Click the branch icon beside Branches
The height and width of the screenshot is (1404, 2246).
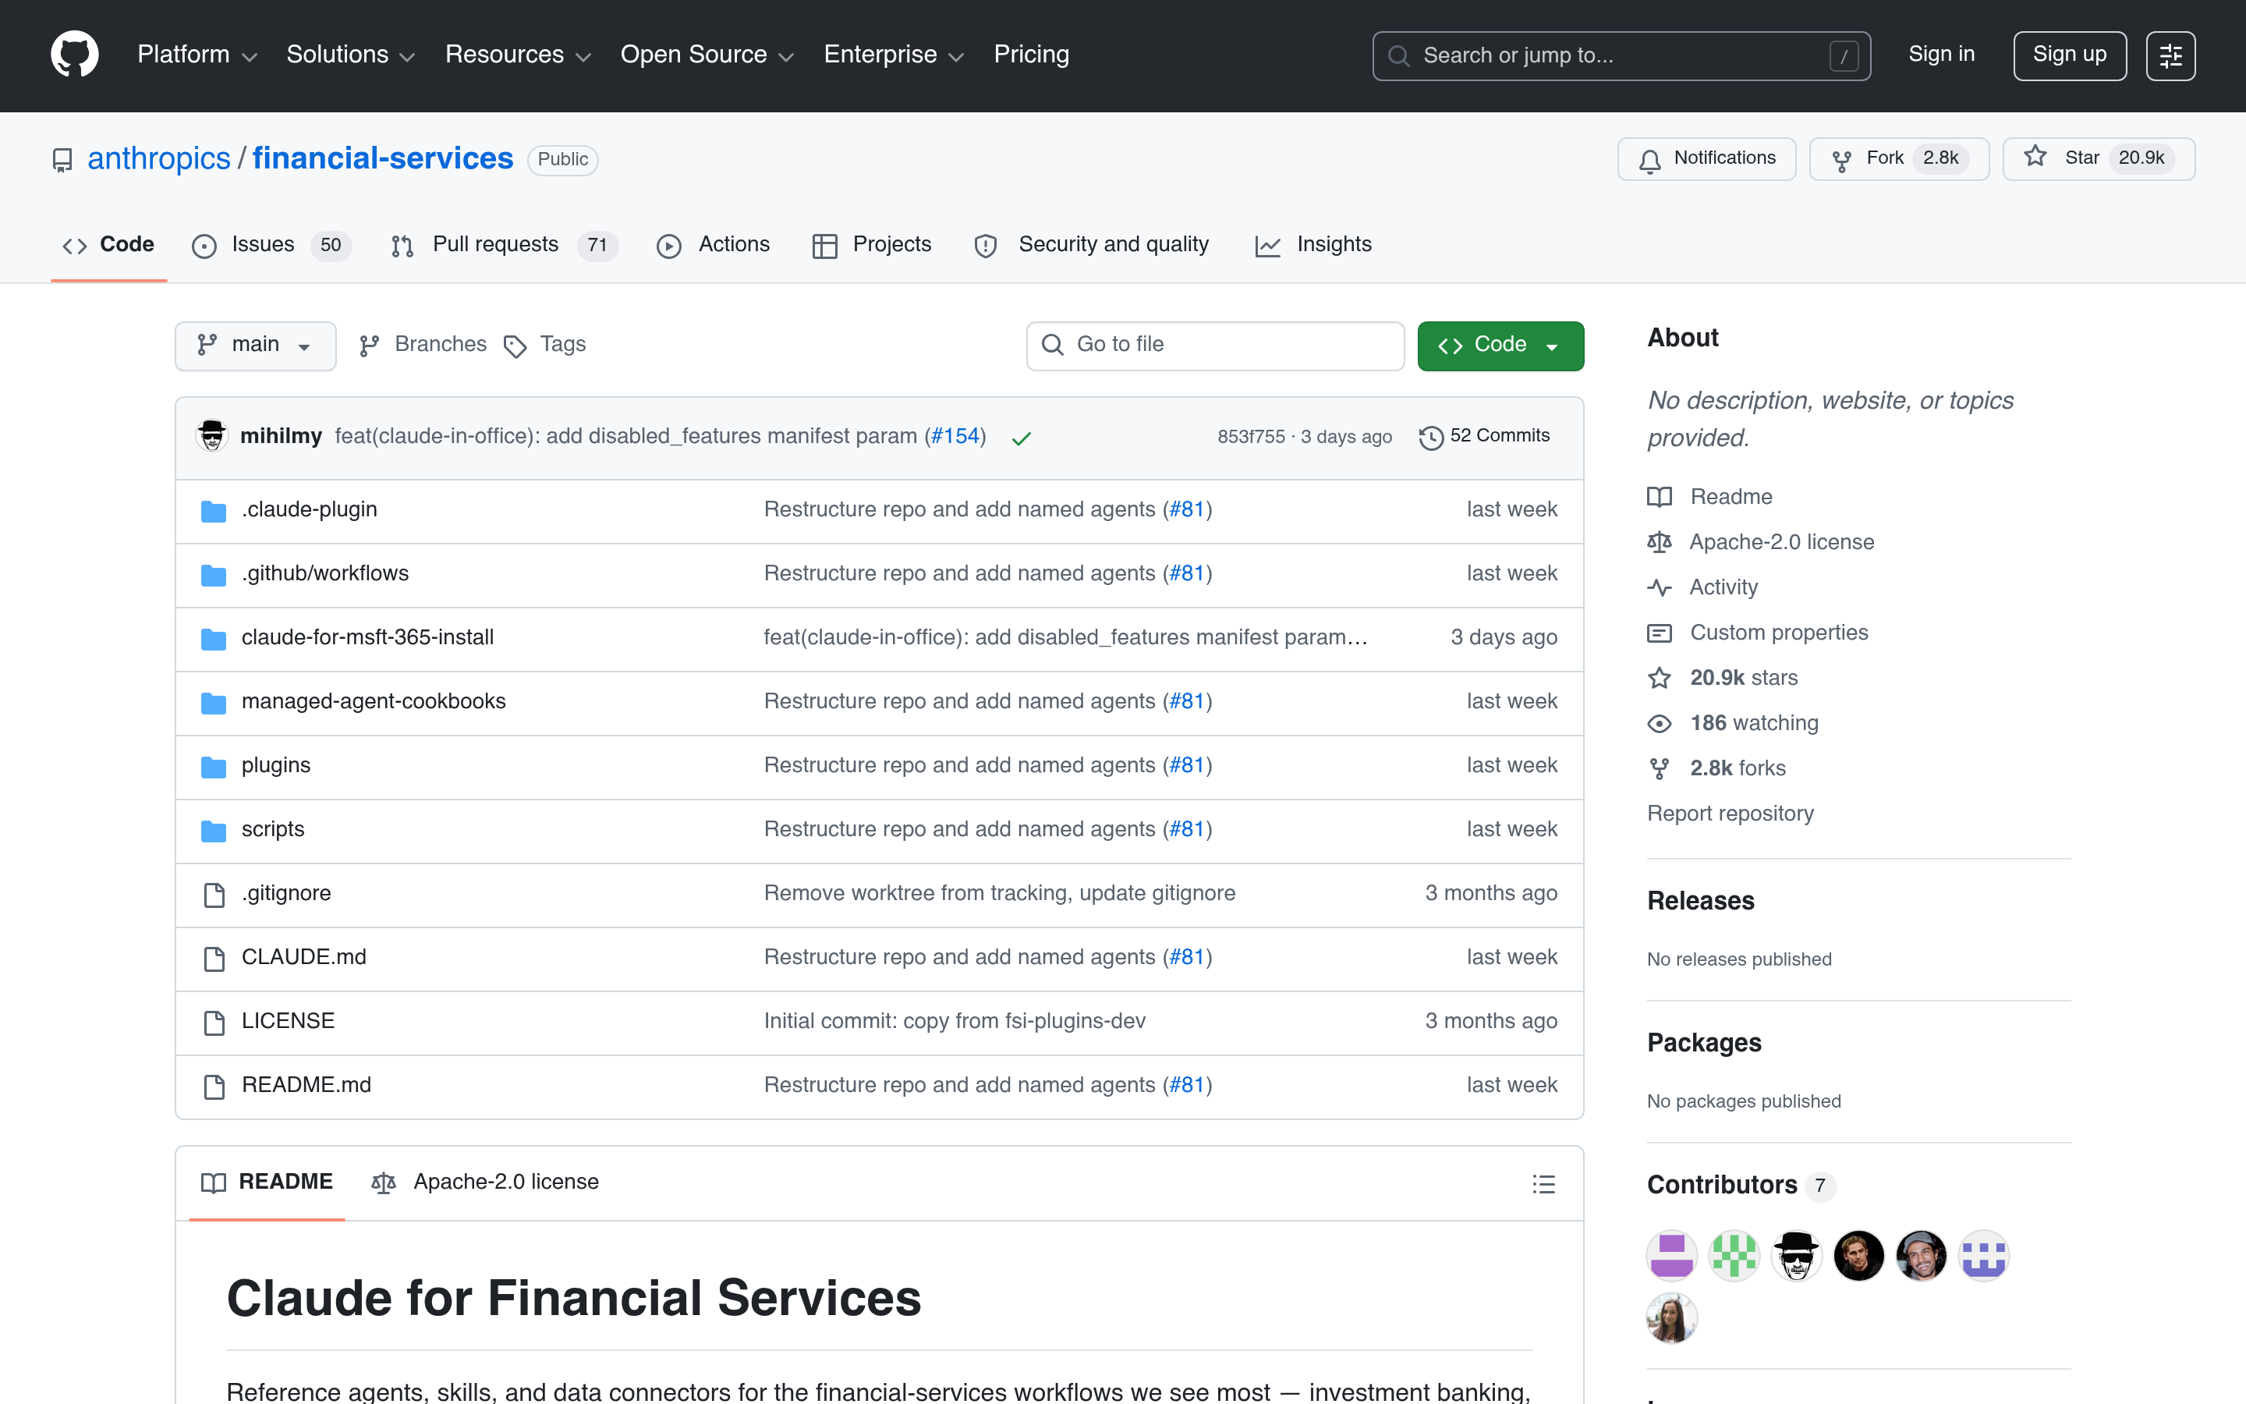[370, 346]
